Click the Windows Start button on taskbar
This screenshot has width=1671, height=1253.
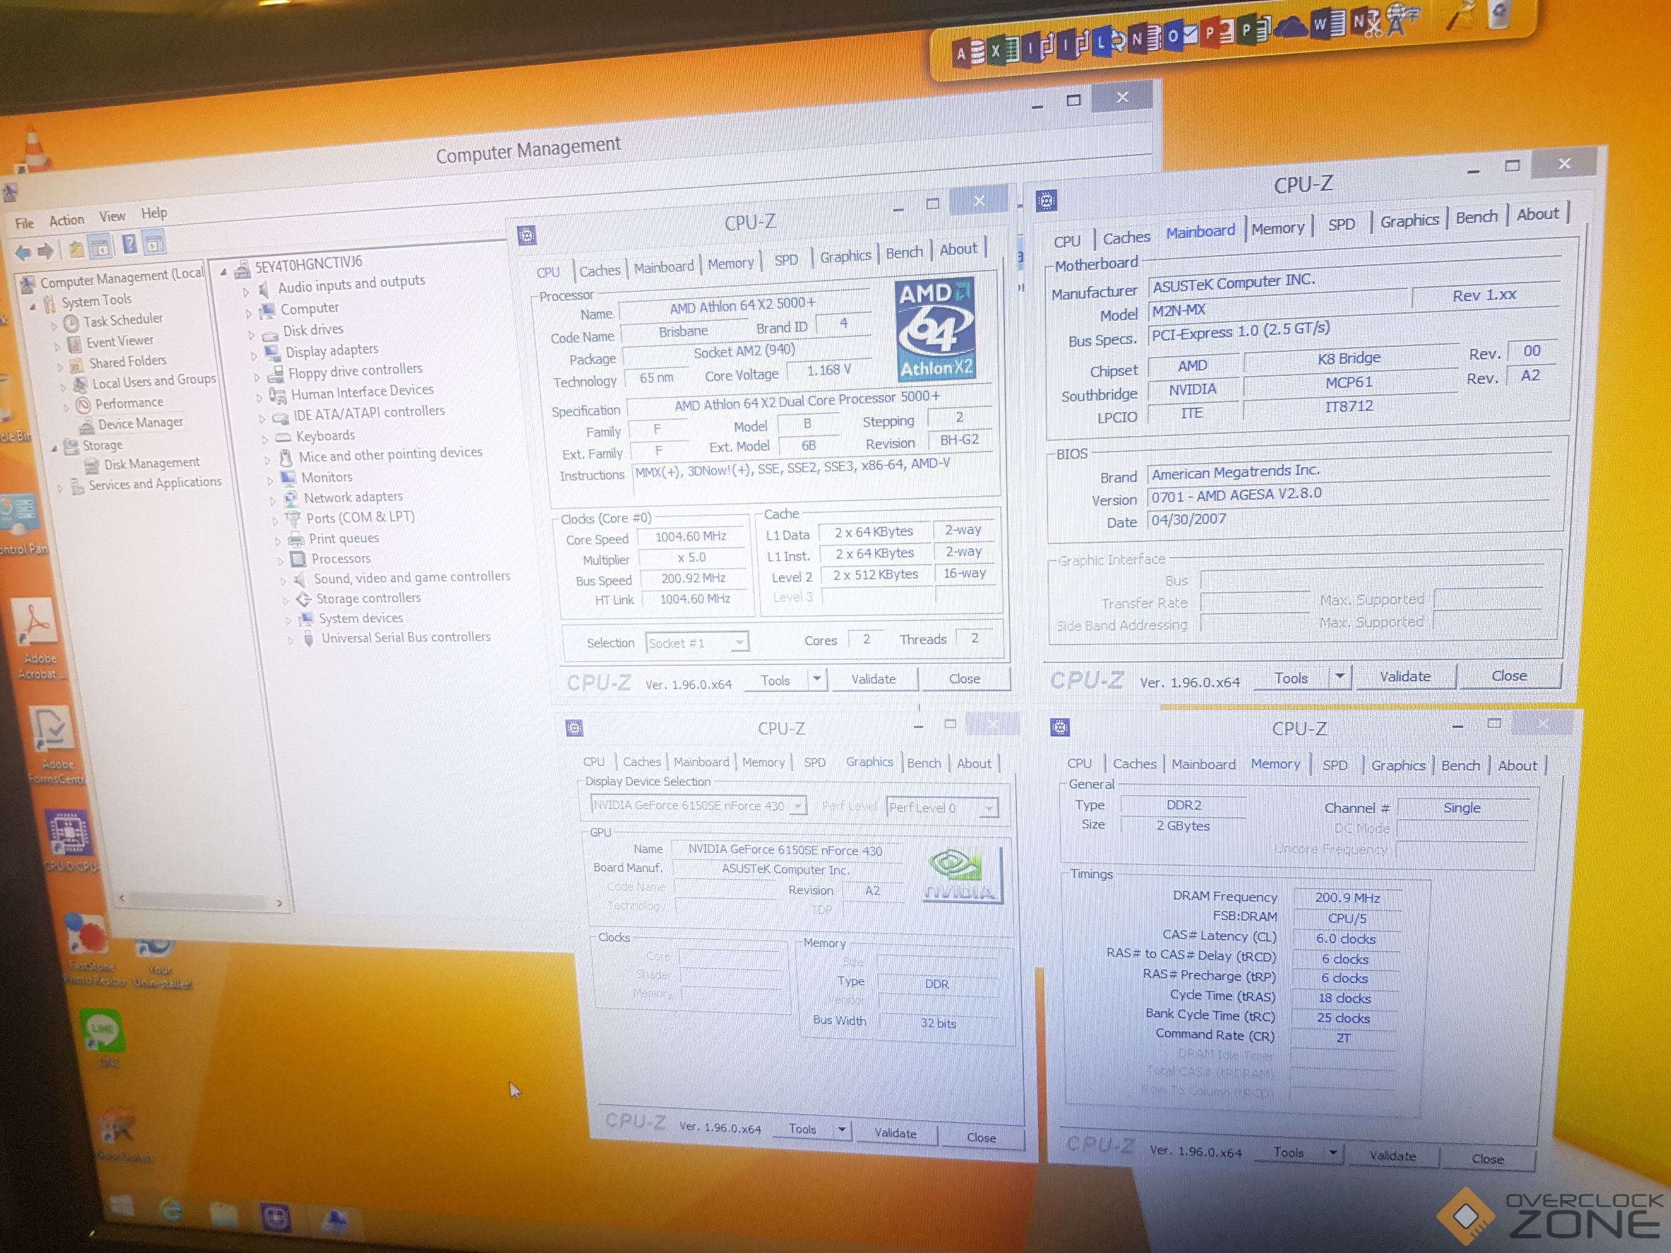(121, 1207)
